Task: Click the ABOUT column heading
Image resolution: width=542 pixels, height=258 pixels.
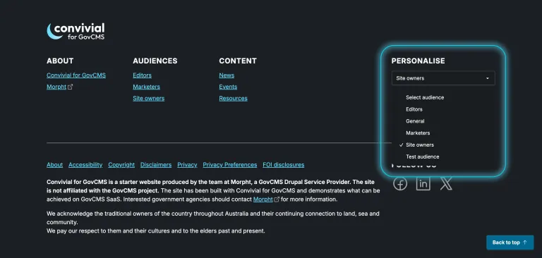Action: point(60,61)
